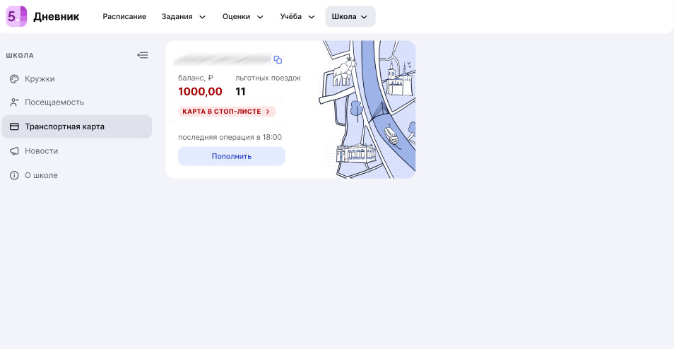Click the text последняя операция в 18:00
This screenshot has height=349, width=674.
pyautogui.click(x=230, y=138)
